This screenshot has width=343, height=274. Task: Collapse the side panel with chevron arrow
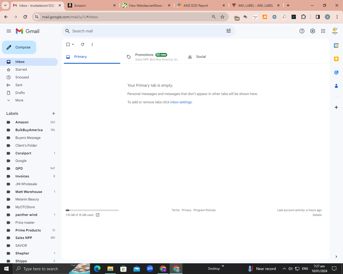336,257
